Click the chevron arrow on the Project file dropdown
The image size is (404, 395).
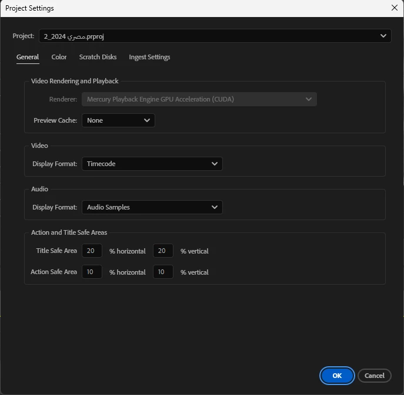383,36
